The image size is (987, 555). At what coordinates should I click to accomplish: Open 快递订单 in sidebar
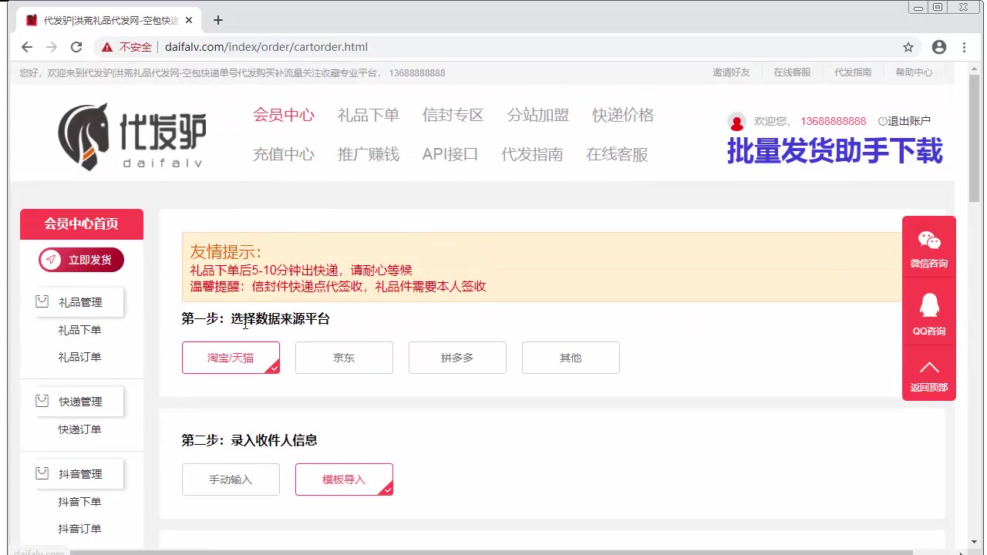coord(79,429)
